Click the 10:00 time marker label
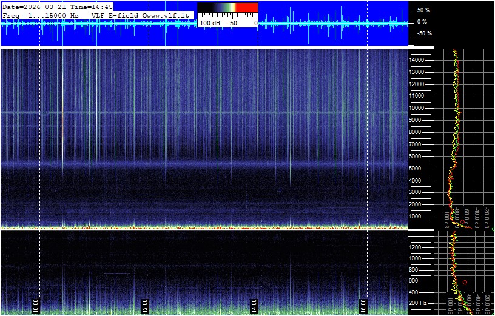Image resolution: width=495 pixels, height=316 pixels. click(x=36, y=306)
